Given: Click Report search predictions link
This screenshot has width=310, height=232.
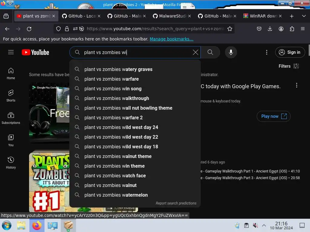Looking at the screenshot, I should pyautogui.click(x=176, y=203).
